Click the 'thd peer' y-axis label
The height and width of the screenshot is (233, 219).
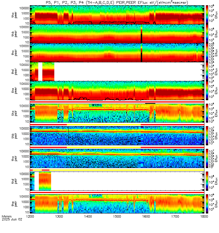pos(14,72)
